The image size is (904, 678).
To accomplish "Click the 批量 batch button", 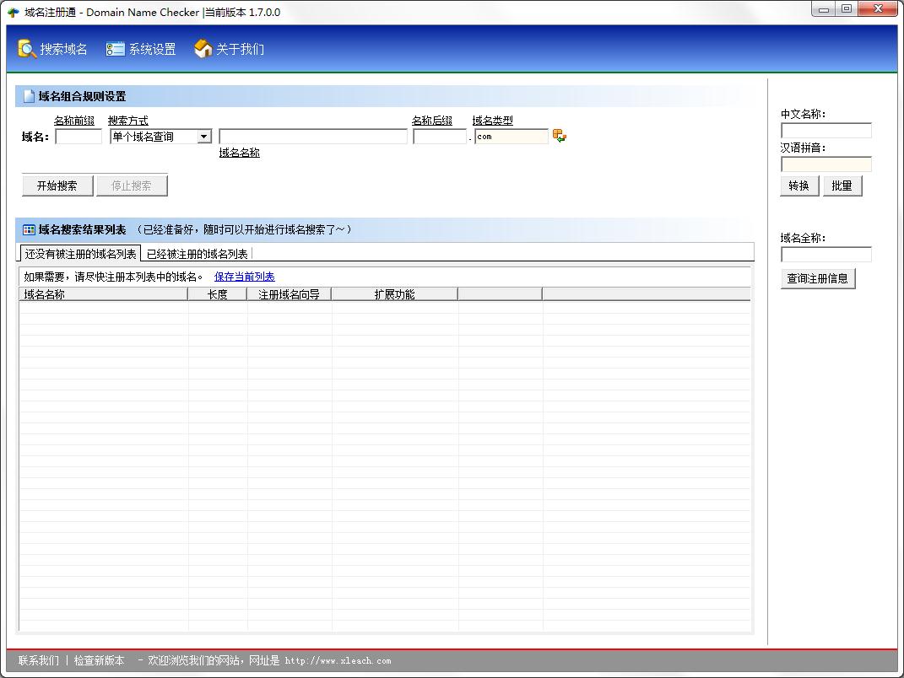I will [842, 186].
